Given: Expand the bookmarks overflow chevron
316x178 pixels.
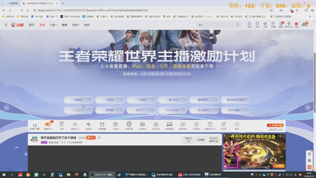Looking at the screenshot, I should tap(310, 17).
